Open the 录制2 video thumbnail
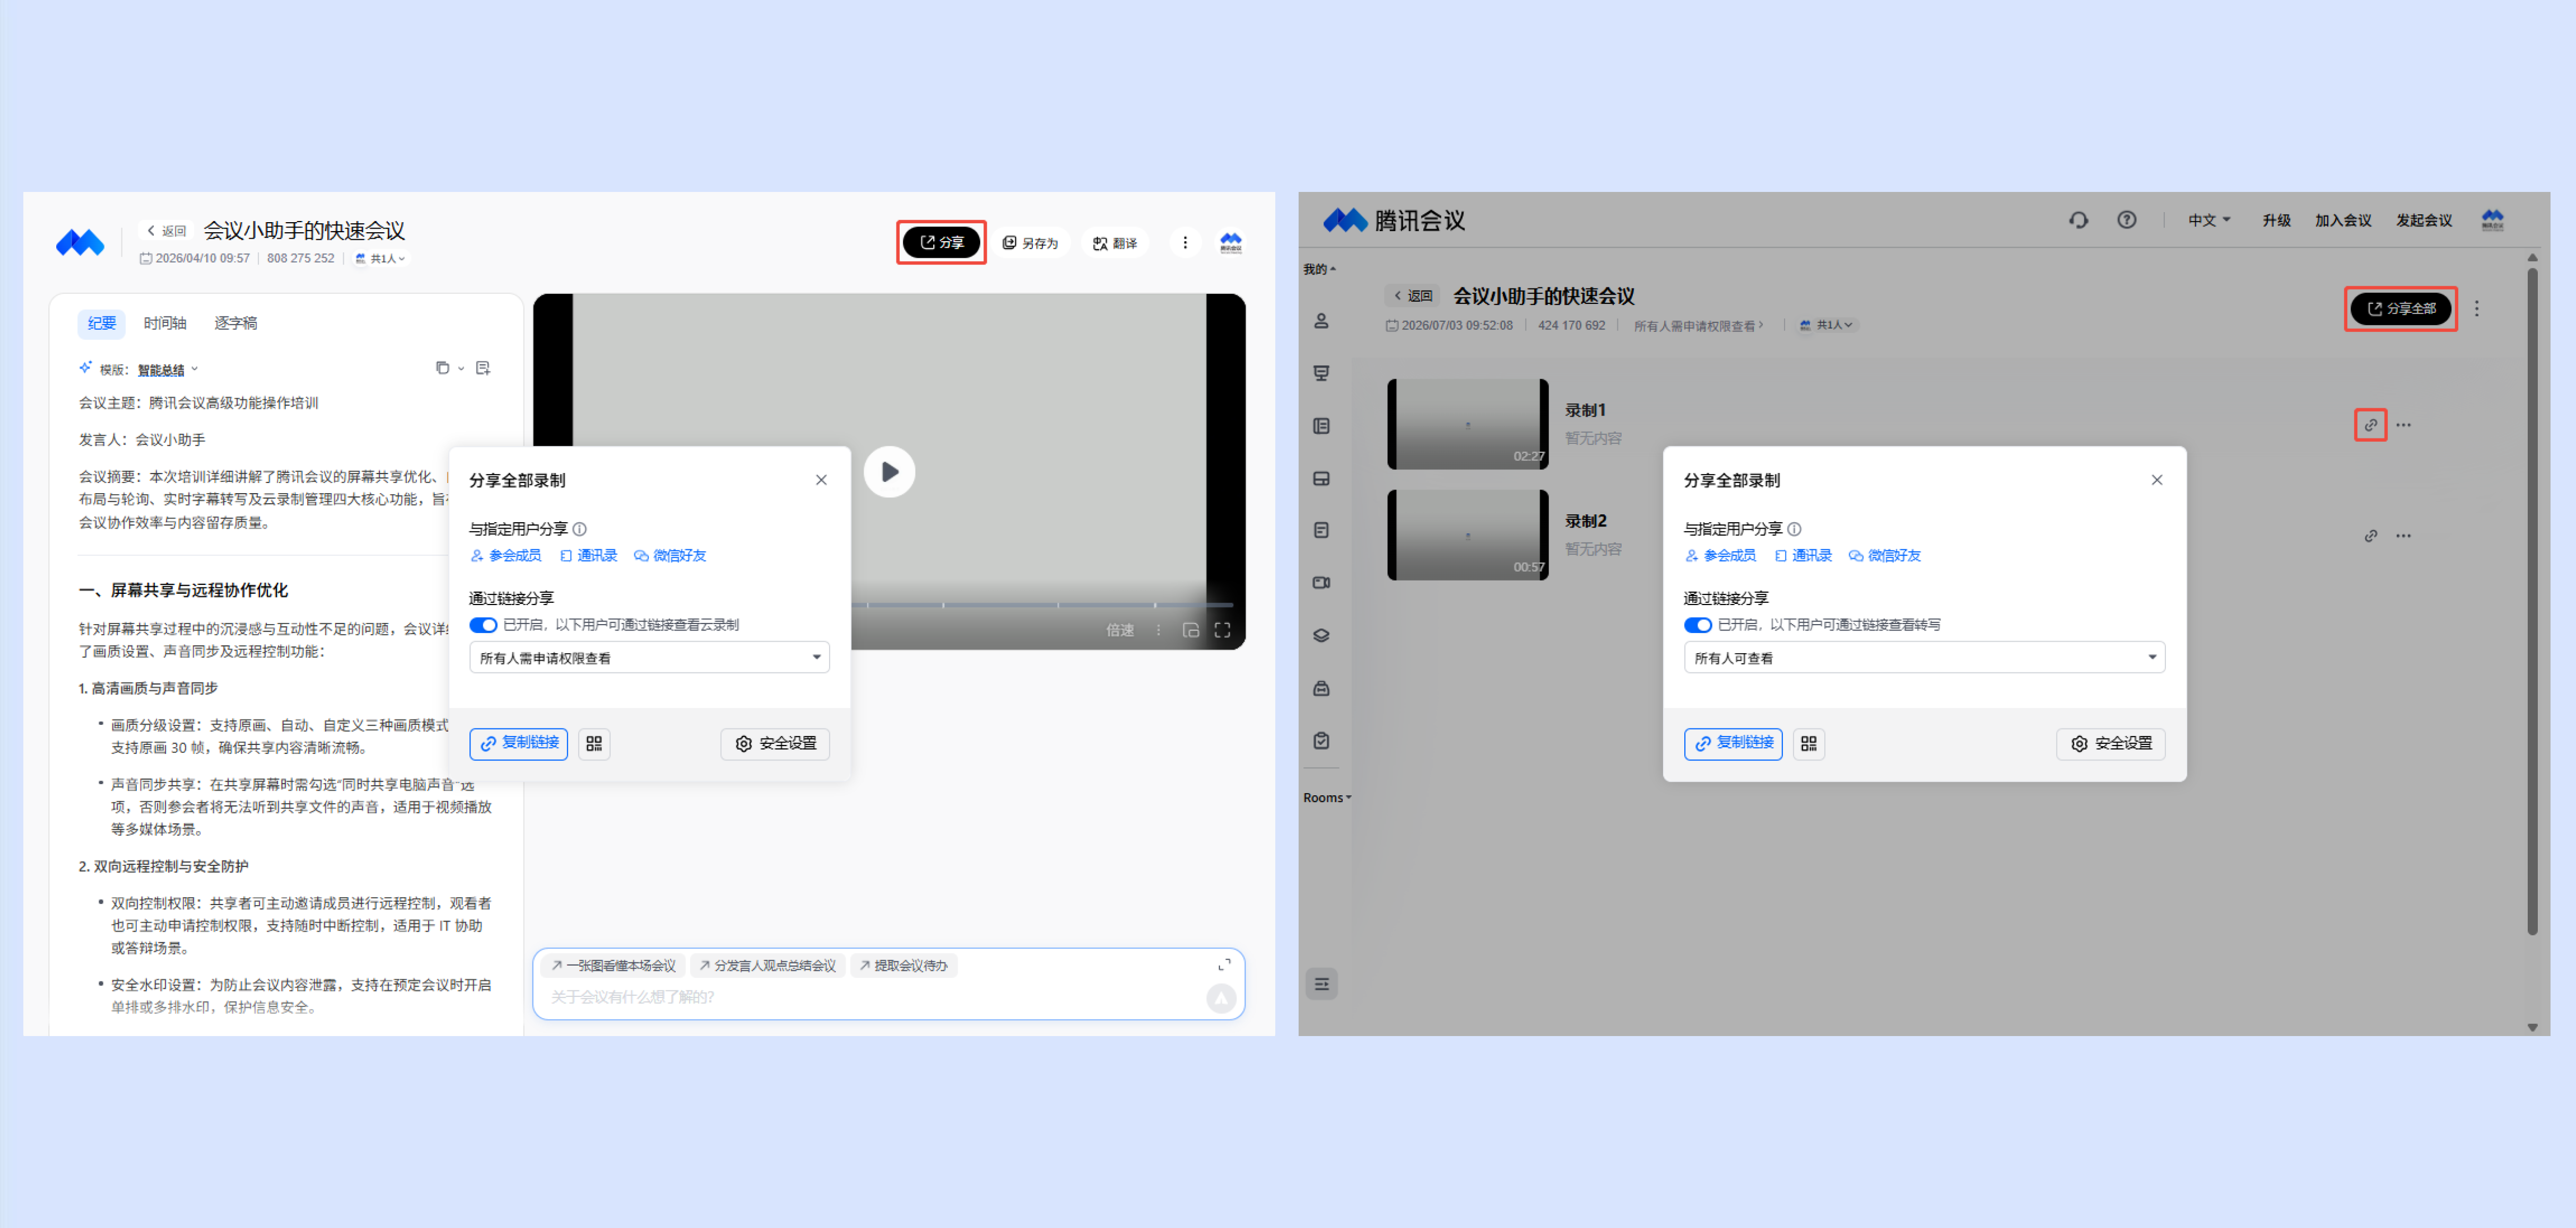The image size is (2576, 1228). click(1467, 534)
